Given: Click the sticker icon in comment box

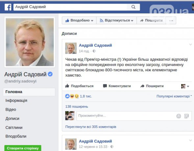Looking at the screenshot, I should coord(186,116).
